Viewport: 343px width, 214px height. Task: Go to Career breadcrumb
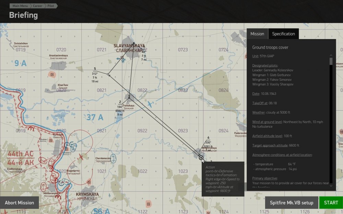click(x=37, y=6)
